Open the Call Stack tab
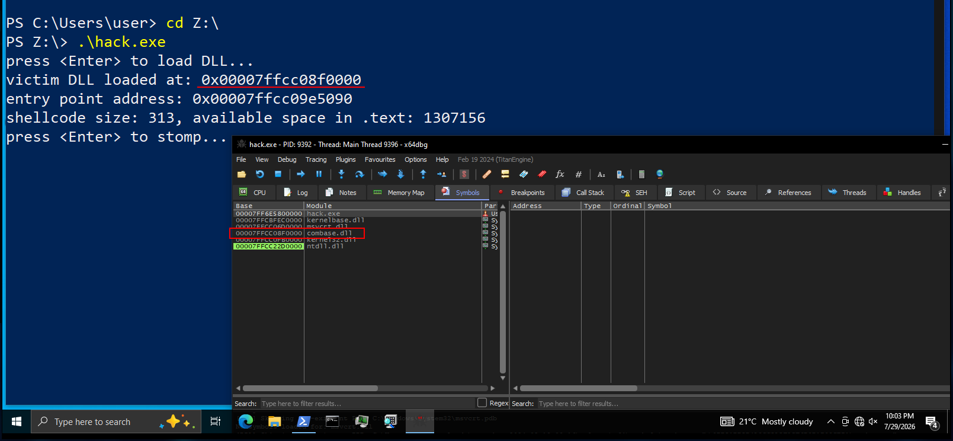 (583, 193)
